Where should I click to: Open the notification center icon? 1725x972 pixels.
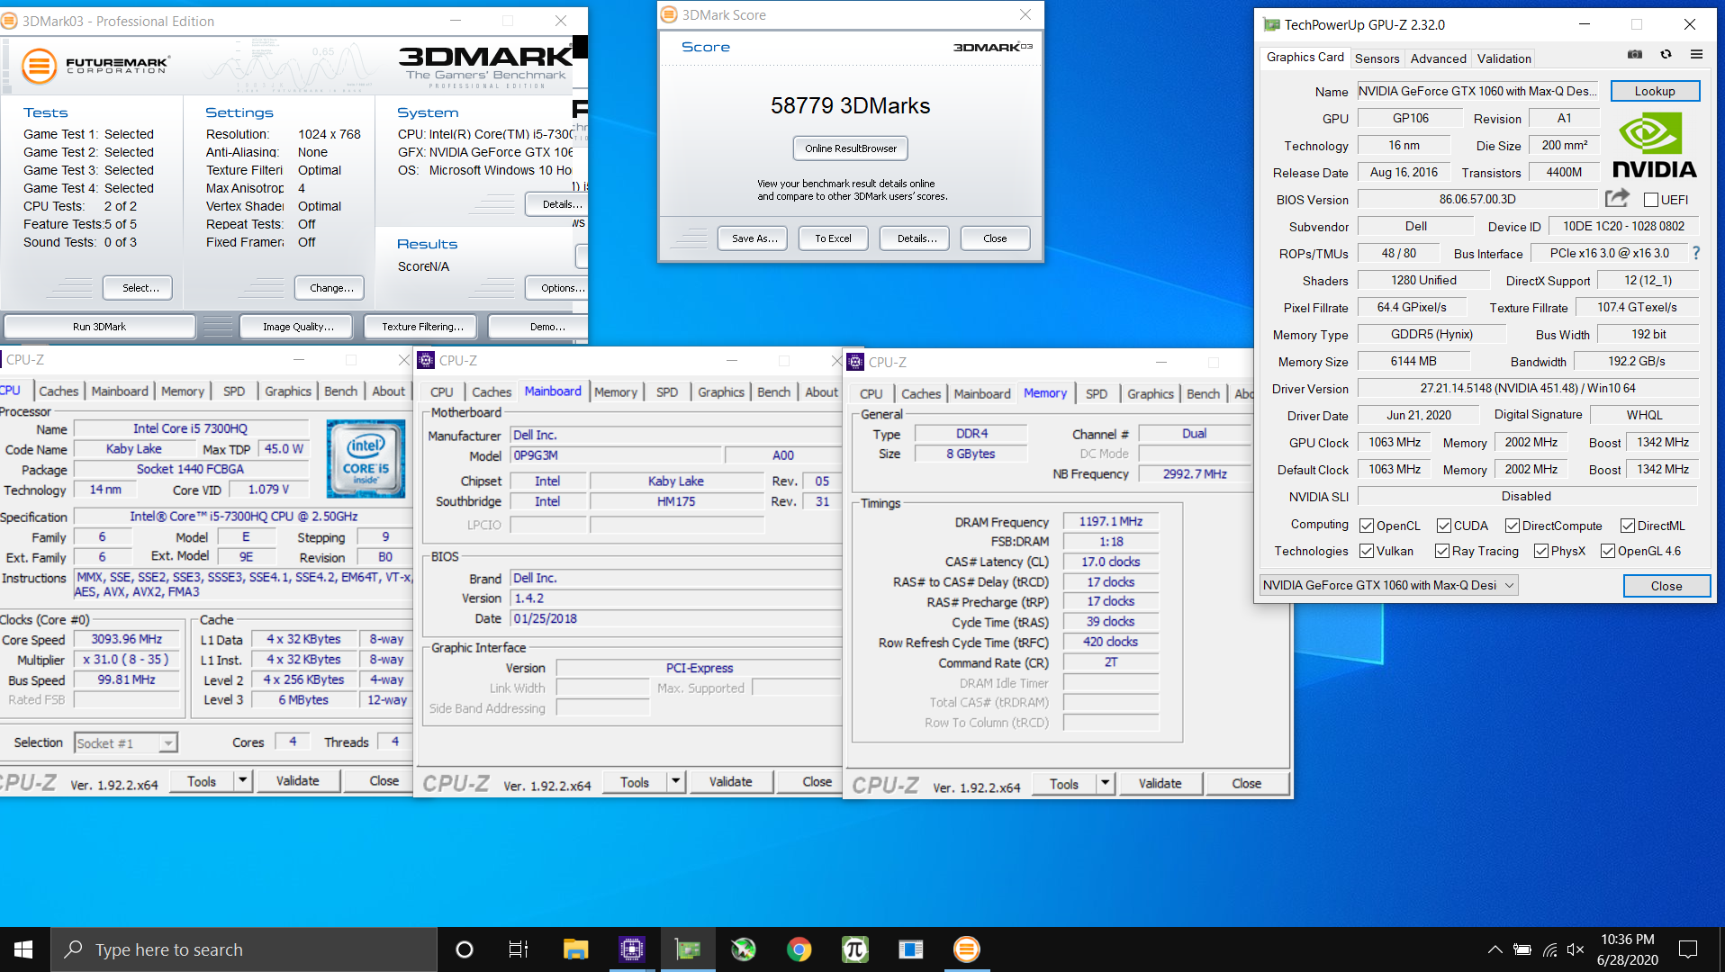(x=1688, y=949)
